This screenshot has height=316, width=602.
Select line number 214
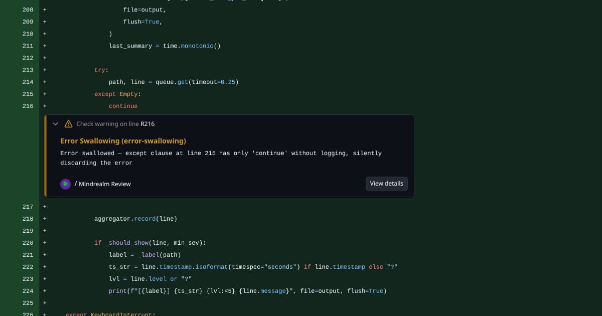coord(28,82)
